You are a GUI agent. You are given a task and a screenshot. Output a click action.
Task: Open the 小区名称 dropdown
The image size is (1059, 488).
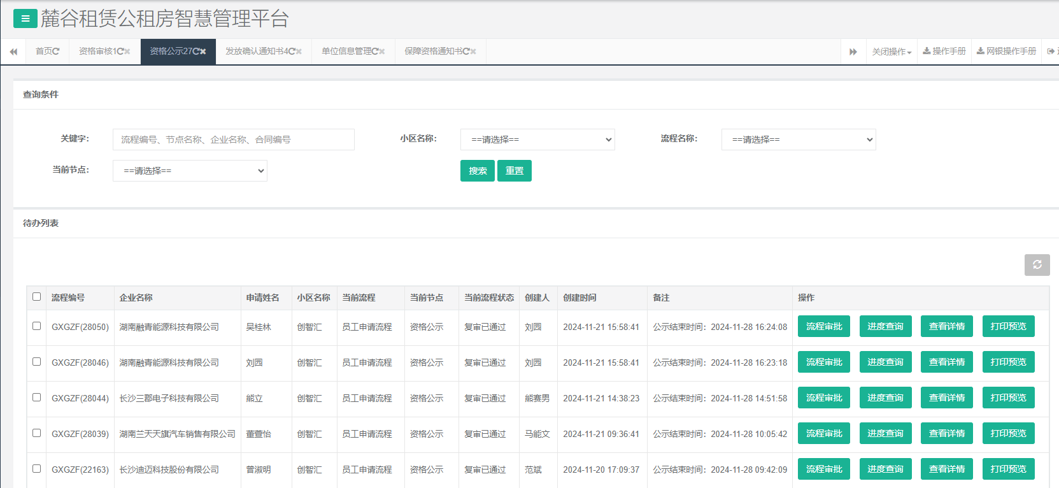[537, 140]
